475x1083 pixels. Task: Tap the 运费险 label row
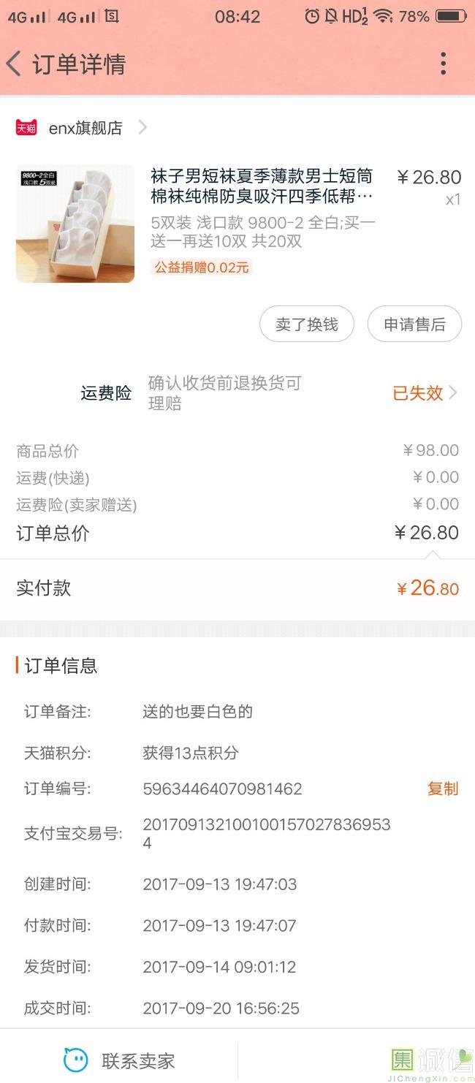coord(106,393)
